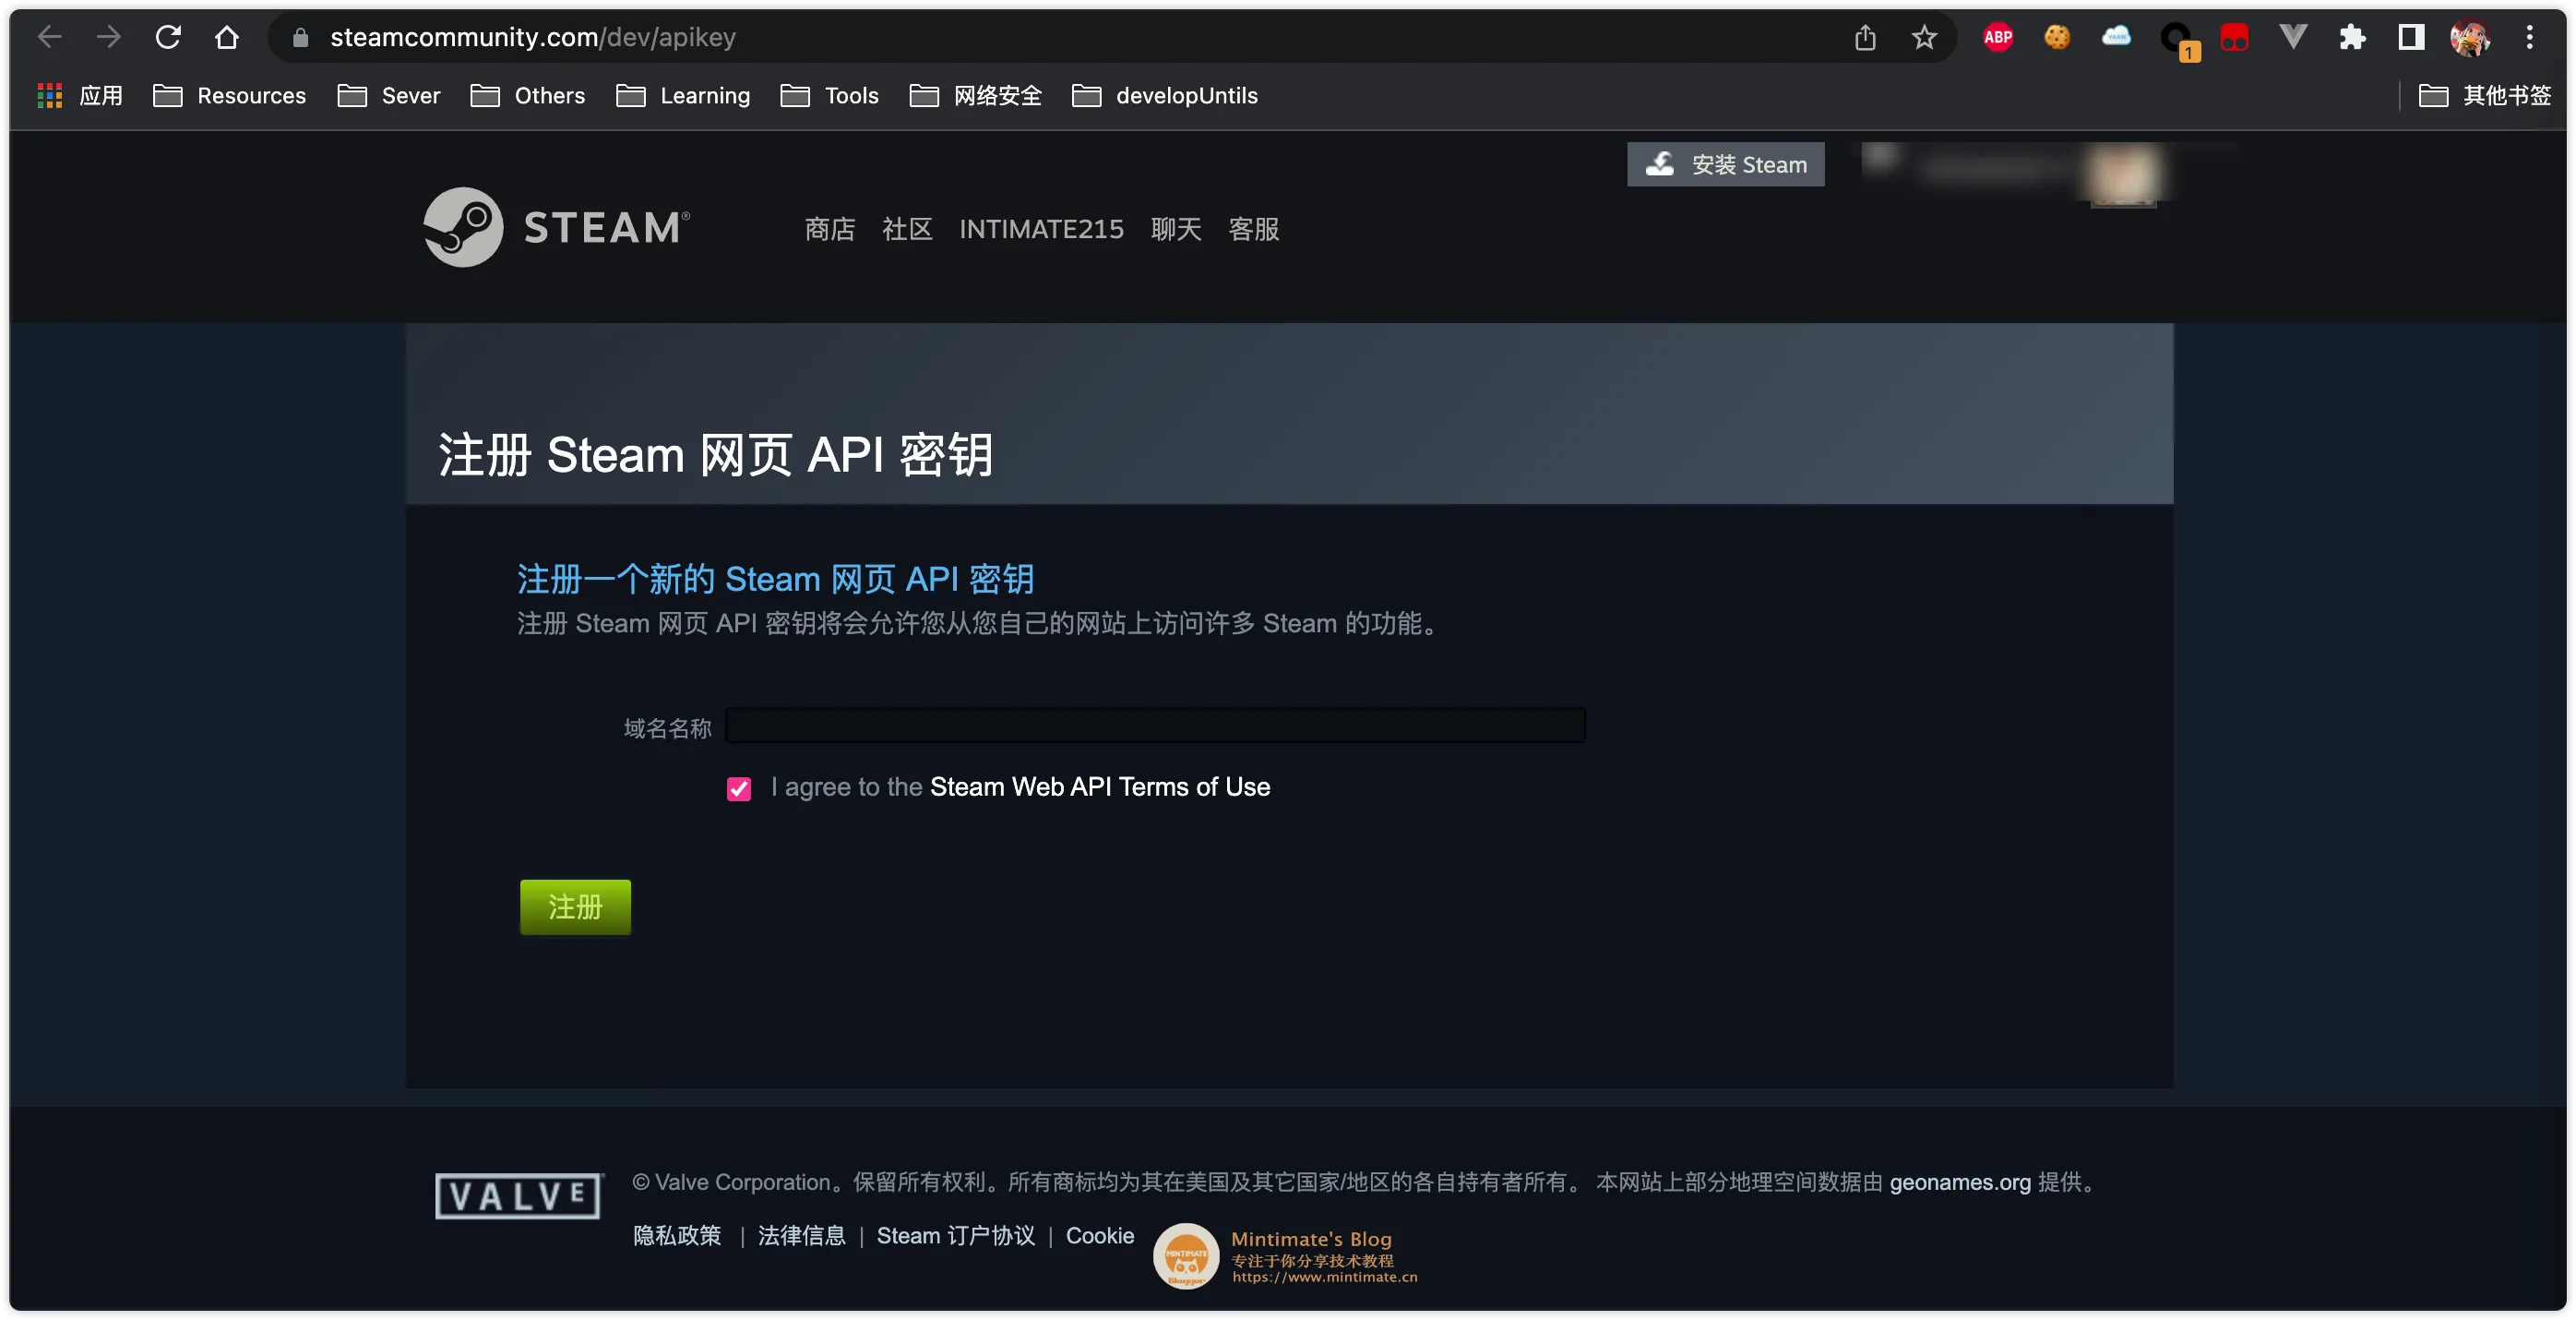This screenshot has width=2576, height=1320.
Task: Click the share page icon
Action: click(x=1864, y=37)
